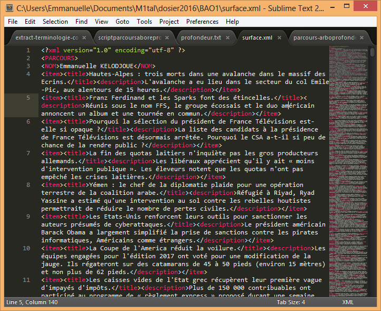The height and width of the screenshot is (311, 381).
Task: Open the Help menu
Action: (232, 22)
